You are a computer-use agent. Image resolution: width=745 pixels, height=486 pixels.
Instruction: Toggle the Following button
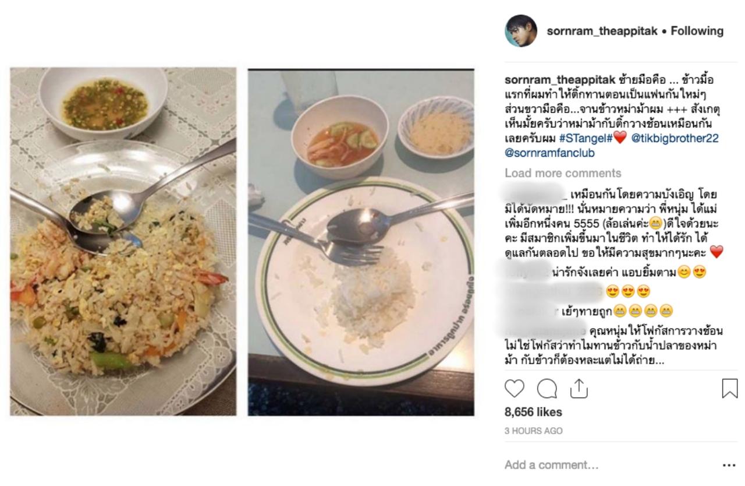697,31
